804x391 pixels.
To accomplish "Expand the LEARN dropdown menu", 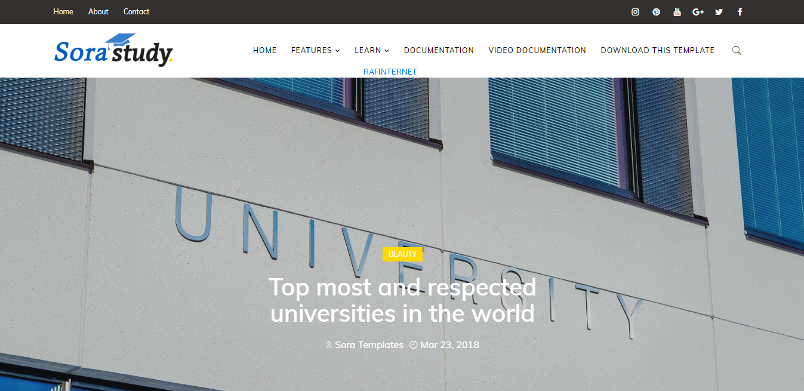I will pos(372,50).
